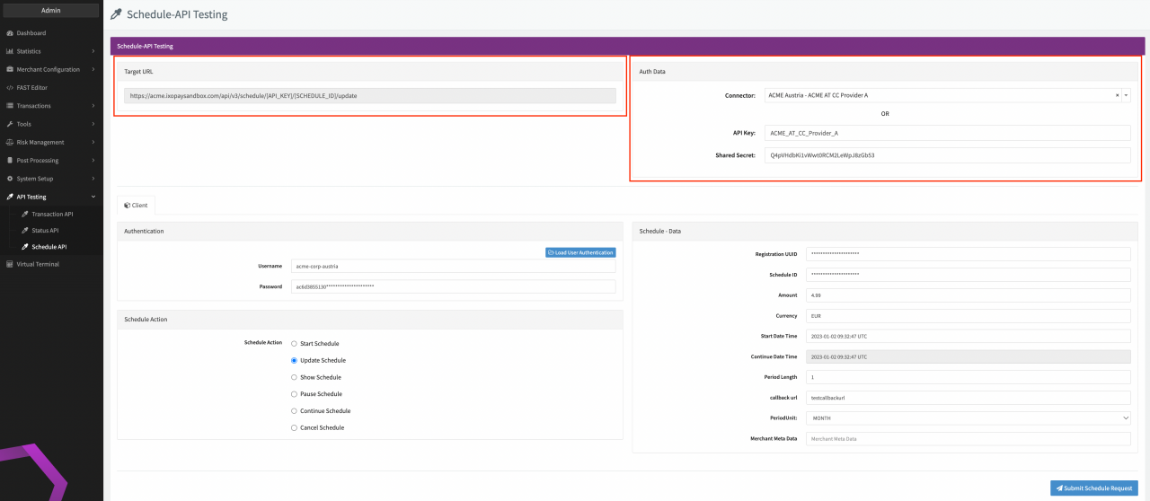The image size is (1150, 501).
Task: Open the Transaction API menu item
Action: [x=52, y=214]
